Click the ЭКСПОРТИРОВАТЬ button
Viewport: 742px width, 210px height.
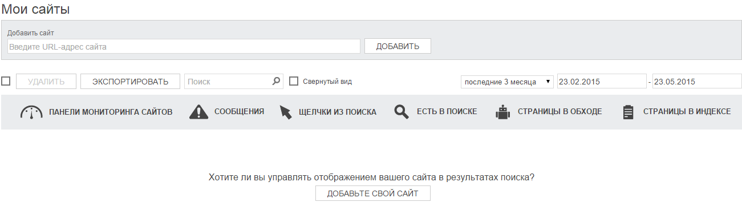coord(130,82)
